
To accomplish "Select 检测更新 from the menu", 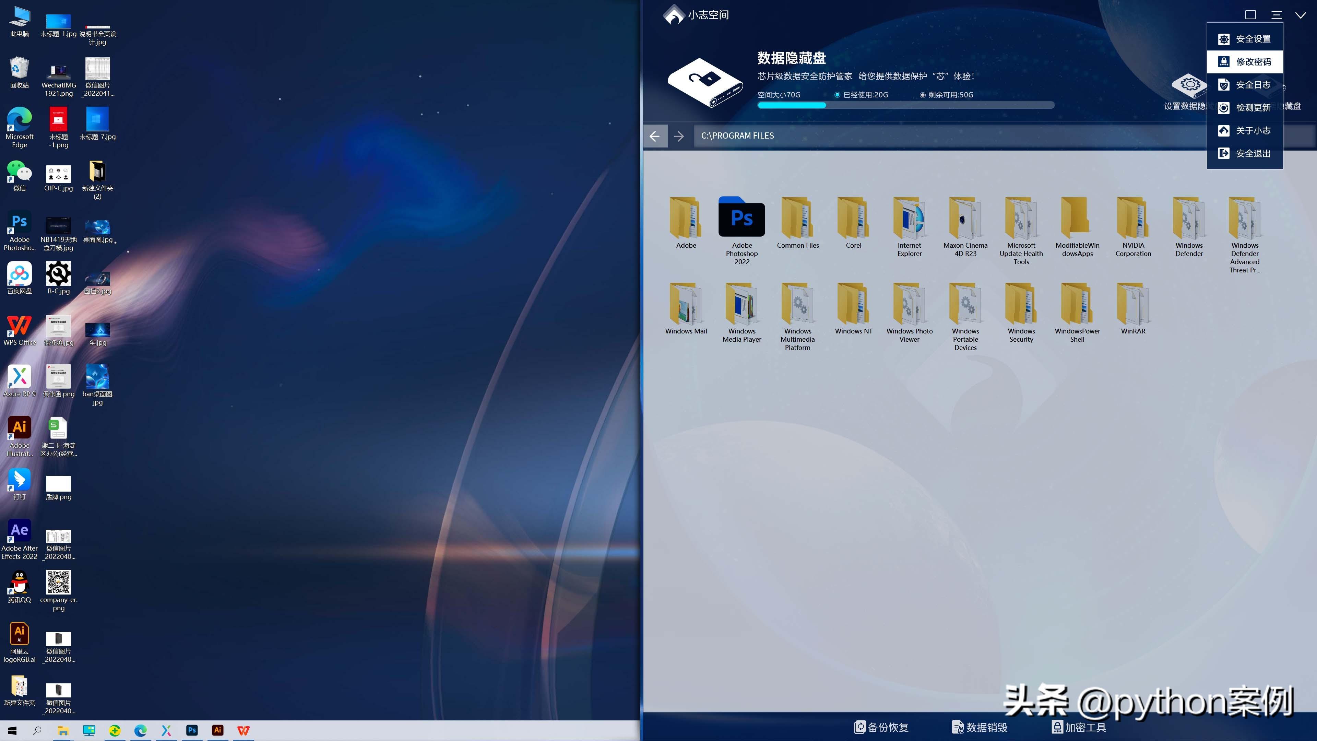I will pos(1244,107).
